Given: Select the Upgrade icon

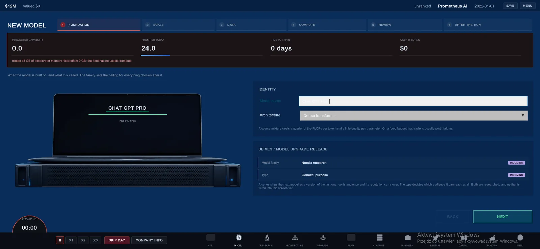Looking at the screenshot, I should (x=323, y=238).
